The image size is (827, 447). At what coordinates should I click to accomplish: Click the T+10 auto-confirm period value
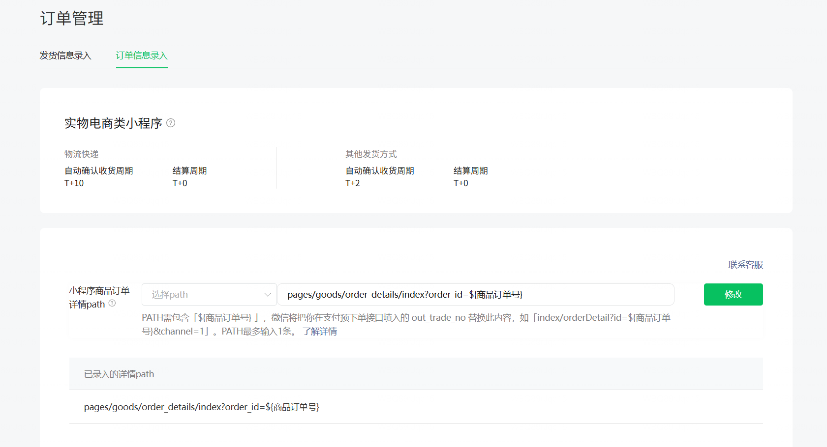point(74,183)
